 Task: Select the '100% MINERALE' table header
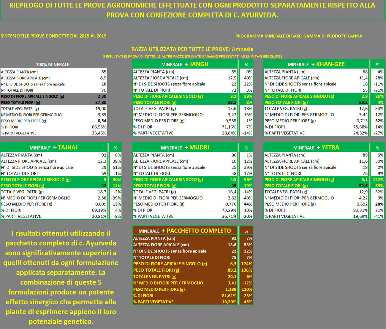pos(53,65)
